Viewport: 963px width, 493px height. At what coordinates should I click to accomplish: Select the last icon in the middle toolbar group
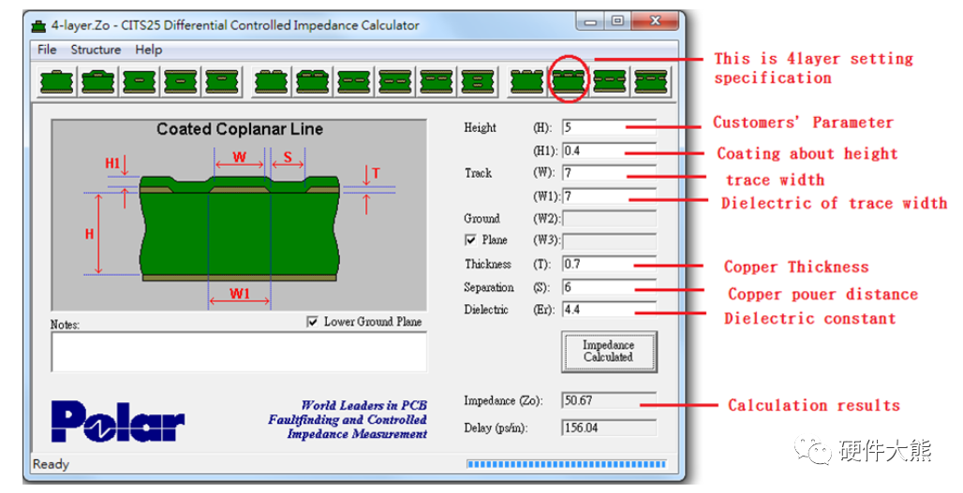click(478, 81)
